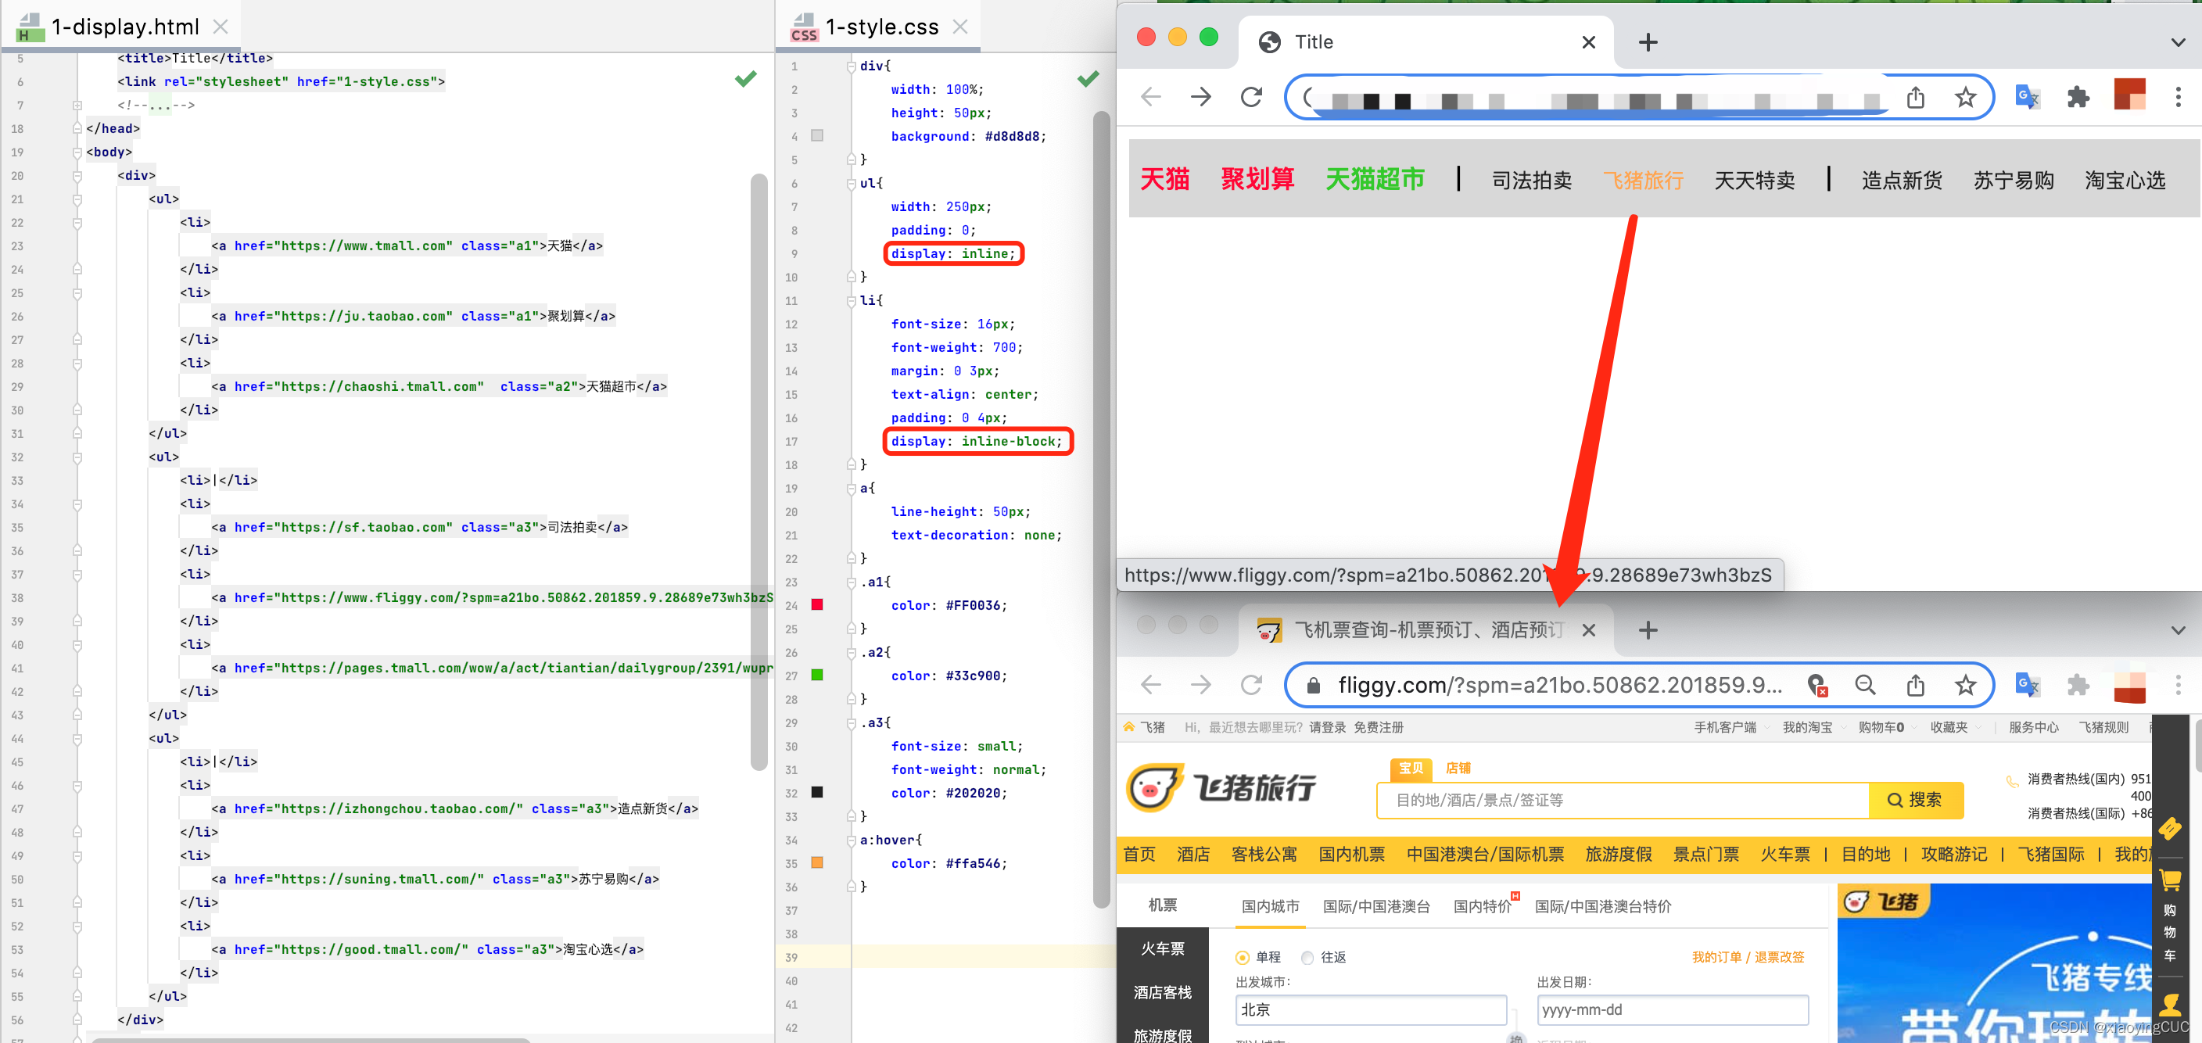The width and height of the screenshot is (2202, 1043).
Task: Open the 天猫 link on the rendered page
Action: tap(1164, 180)
